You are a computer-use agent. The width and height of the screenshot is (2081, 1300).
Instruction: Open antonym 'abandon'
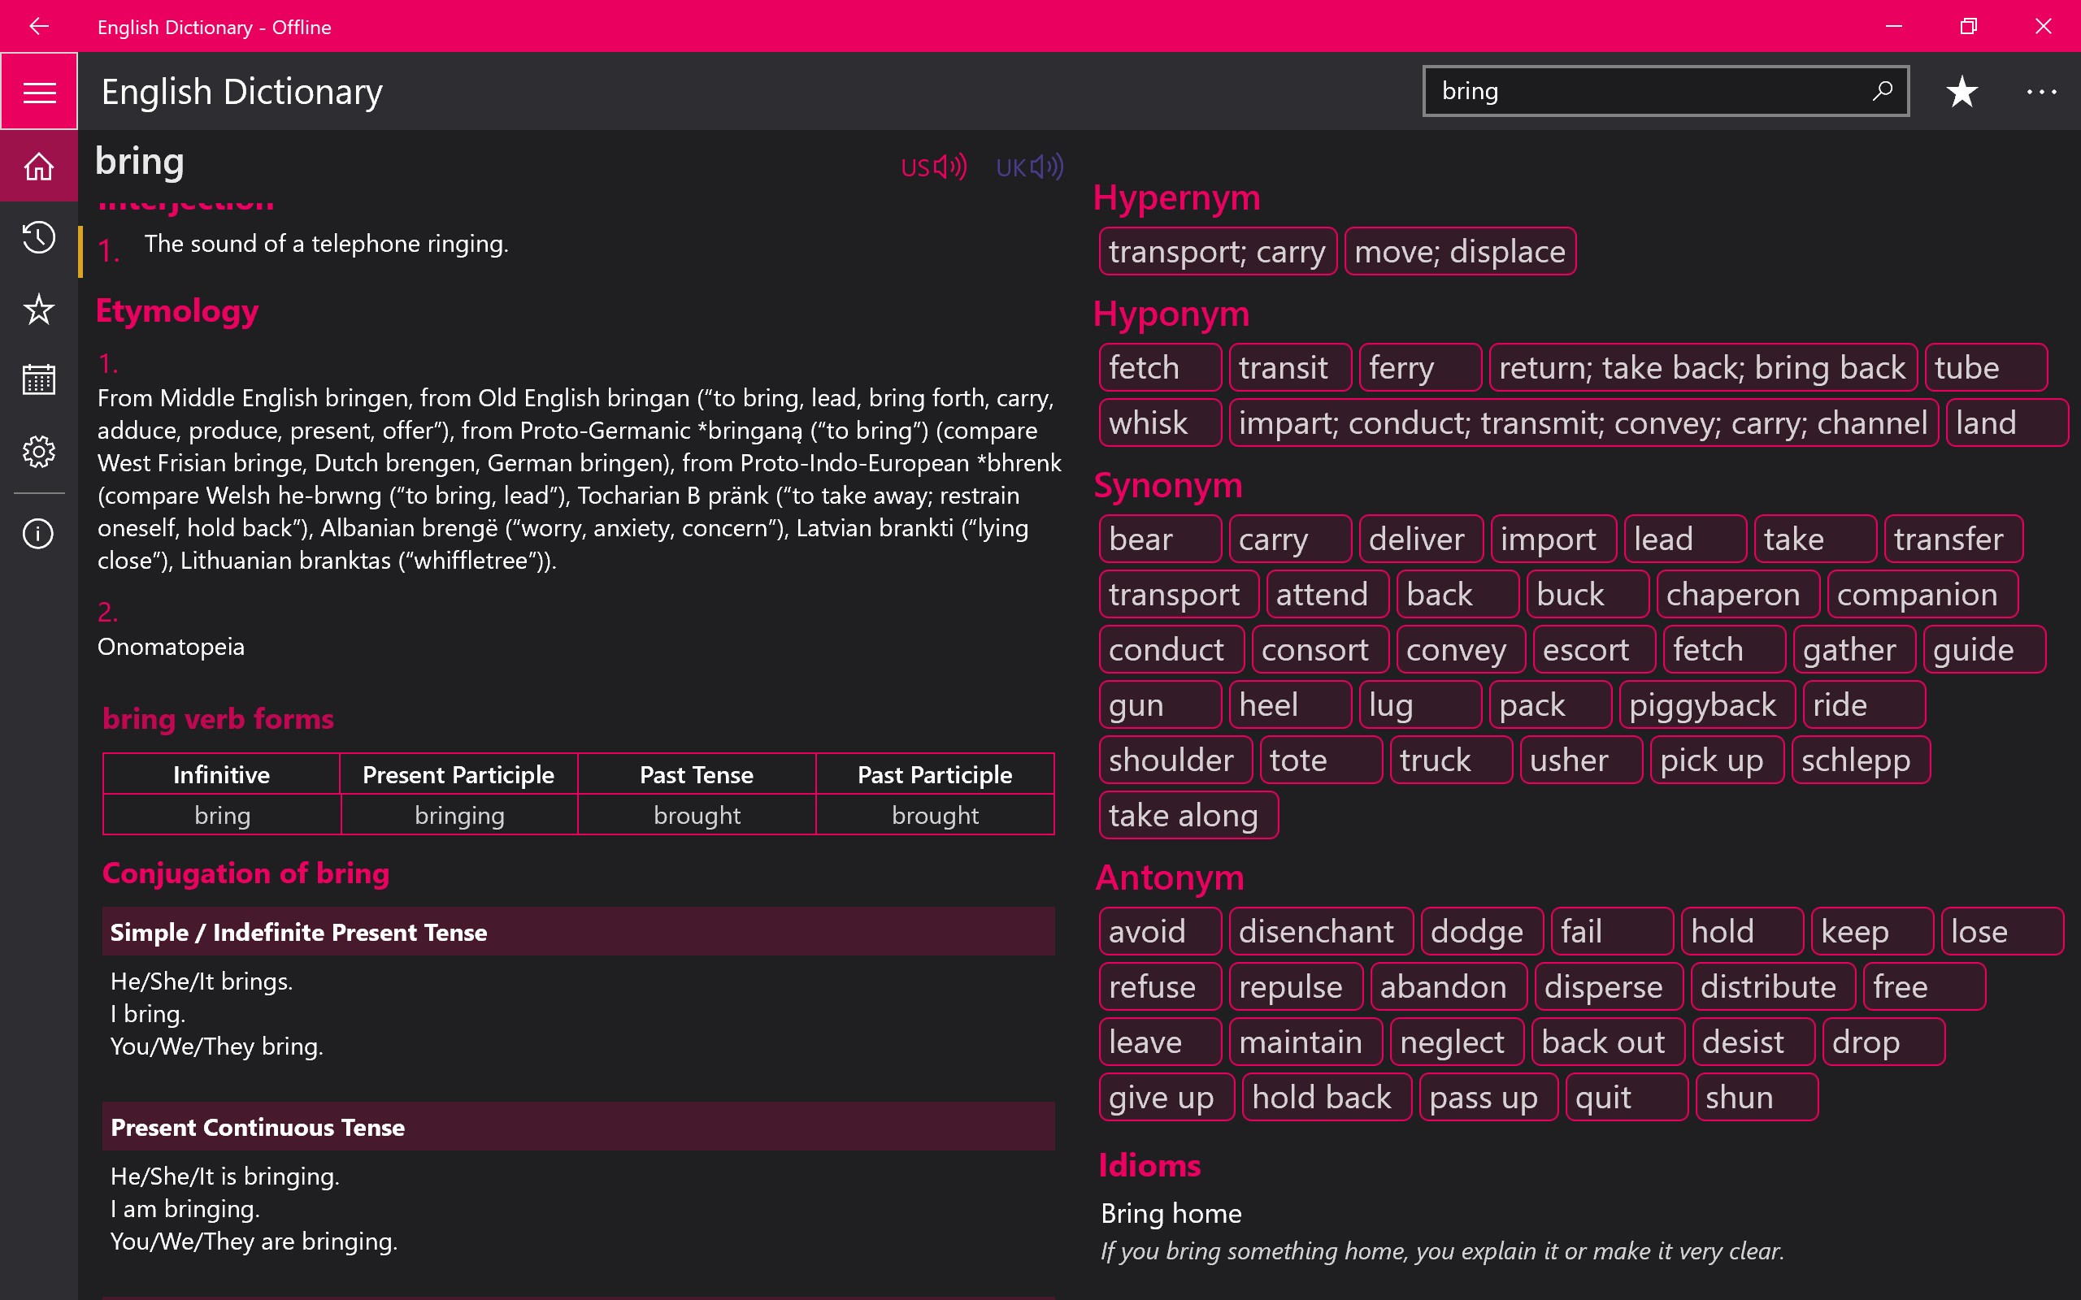[1449, 986]
